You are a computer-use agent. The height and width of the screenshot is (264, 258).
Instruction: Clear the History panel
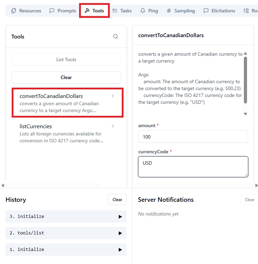coord(117,199)
